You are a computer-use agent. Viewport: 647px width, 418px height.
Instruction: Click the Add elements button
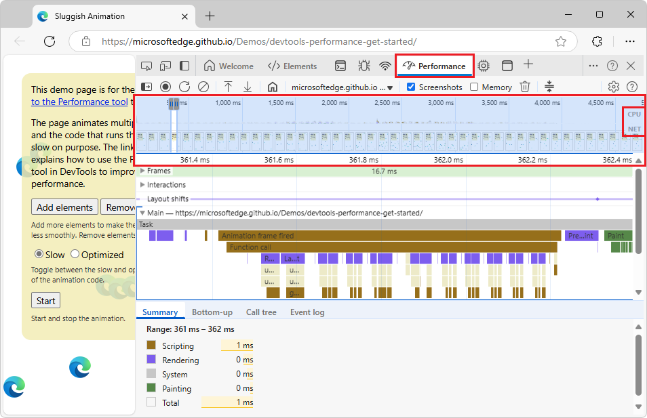[64, 207]
